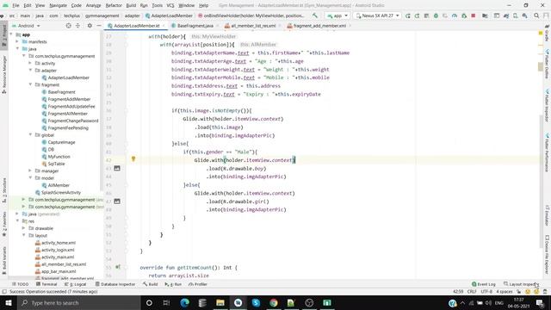Click Task View taskbar icon
Viewport: 551px width, 310px height.
pos(166,302)
